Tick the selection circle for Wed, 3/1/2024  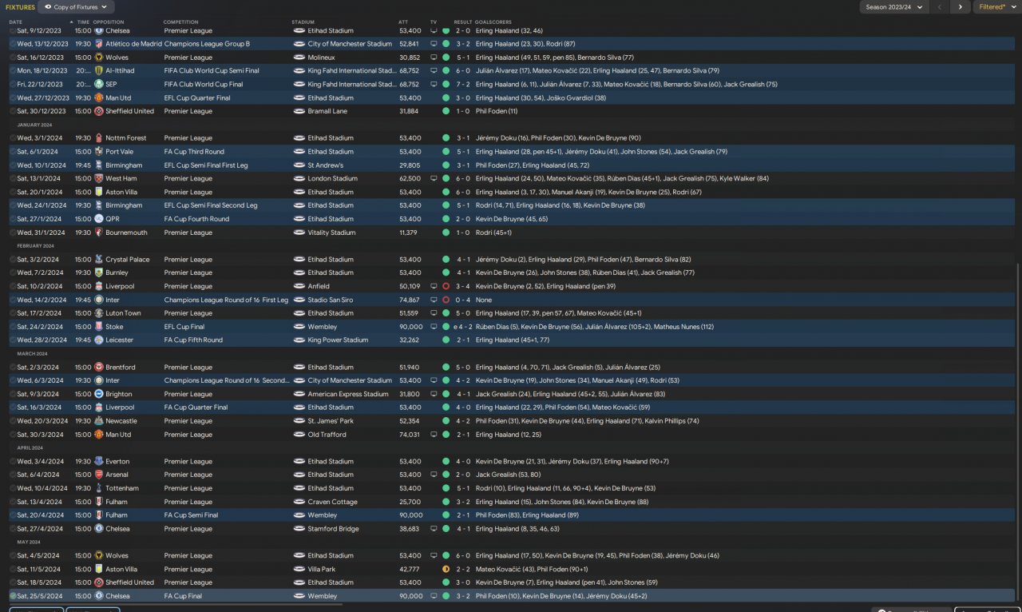pos(13,138)
